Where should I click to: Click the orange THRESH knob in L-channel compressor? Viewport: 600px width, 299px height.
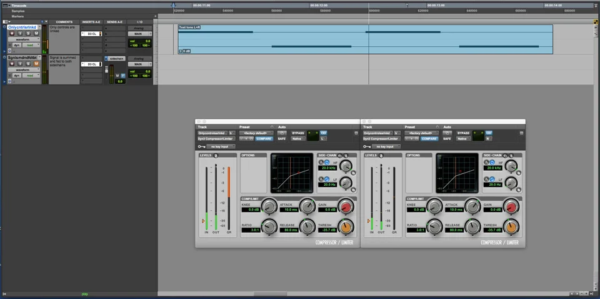(x=346, y=228)
